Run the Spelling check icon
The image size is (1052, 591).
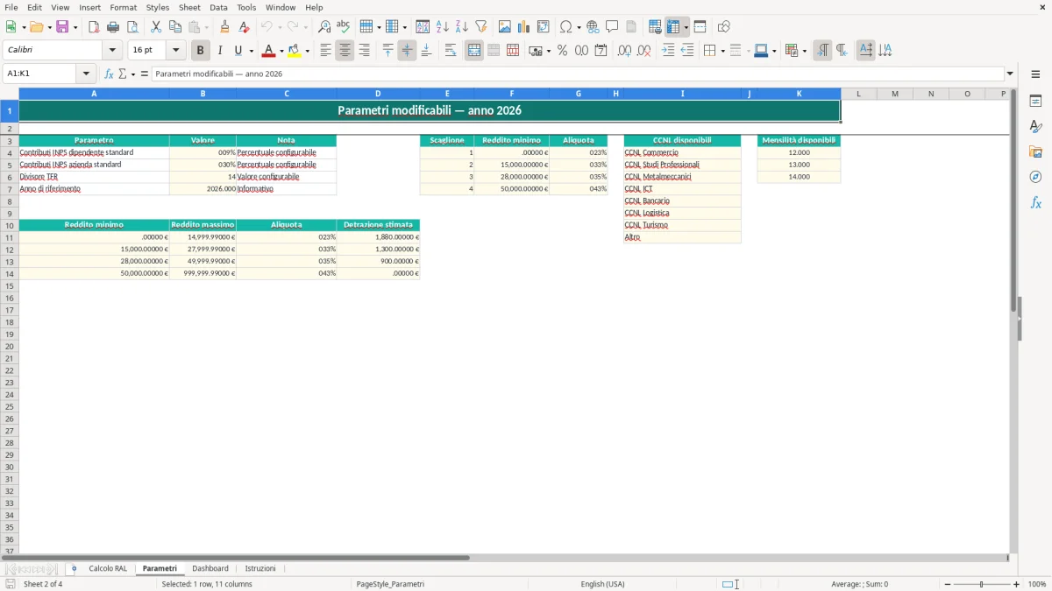tap(344, 27)
